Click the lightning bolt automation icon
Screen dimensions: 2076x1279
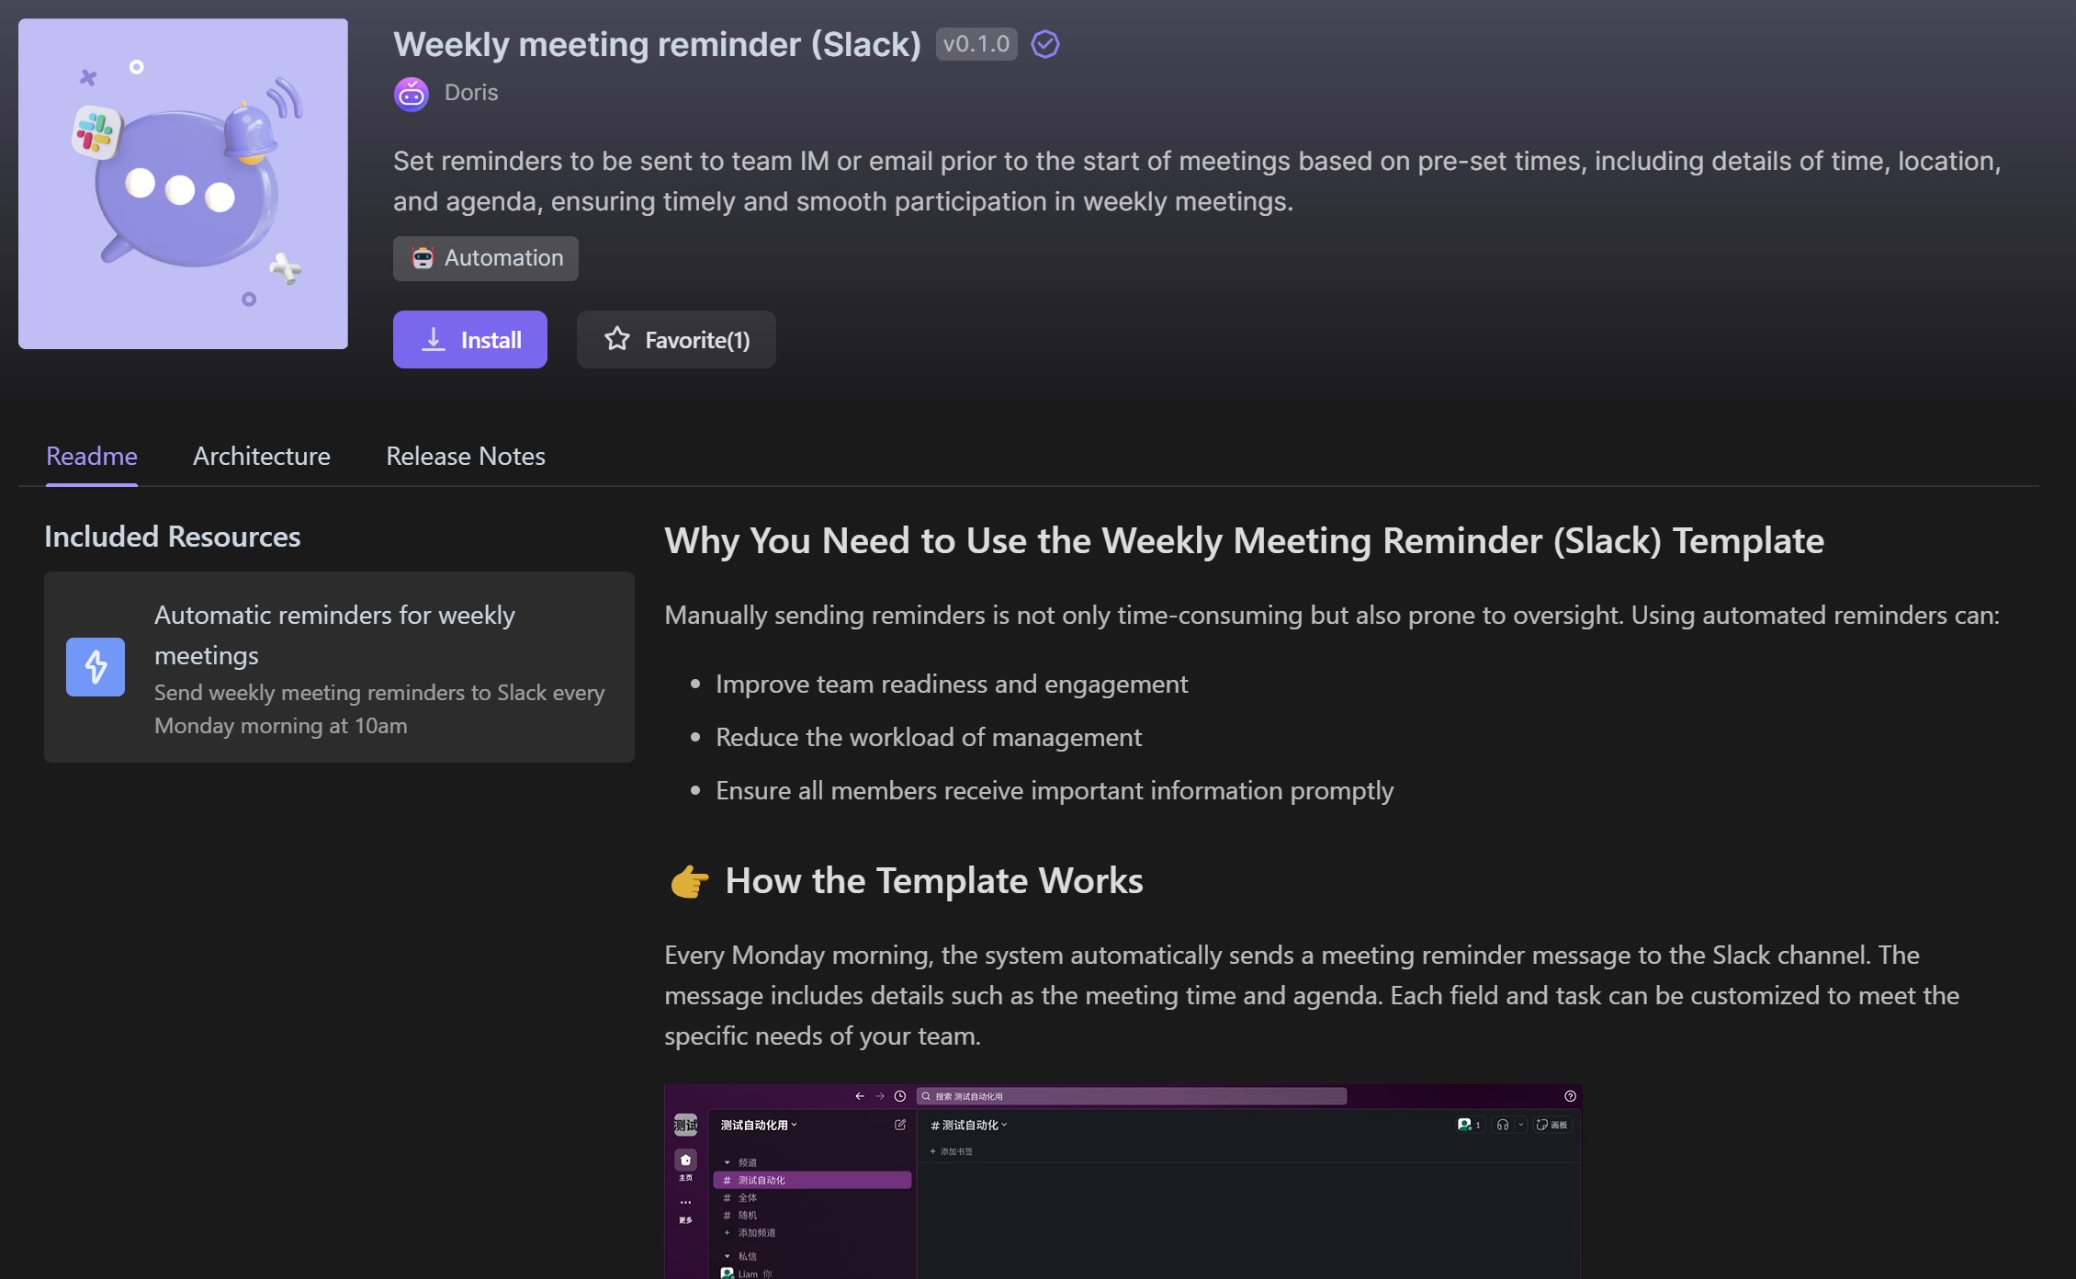click(x=96, y=666)
